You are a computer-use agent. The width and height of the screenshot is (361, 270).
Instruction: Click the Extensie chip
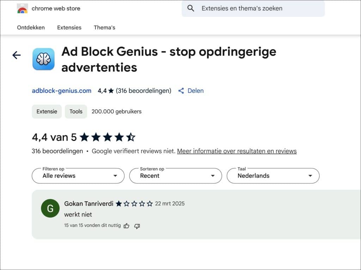pyautogui.click(x=47, y=112)
